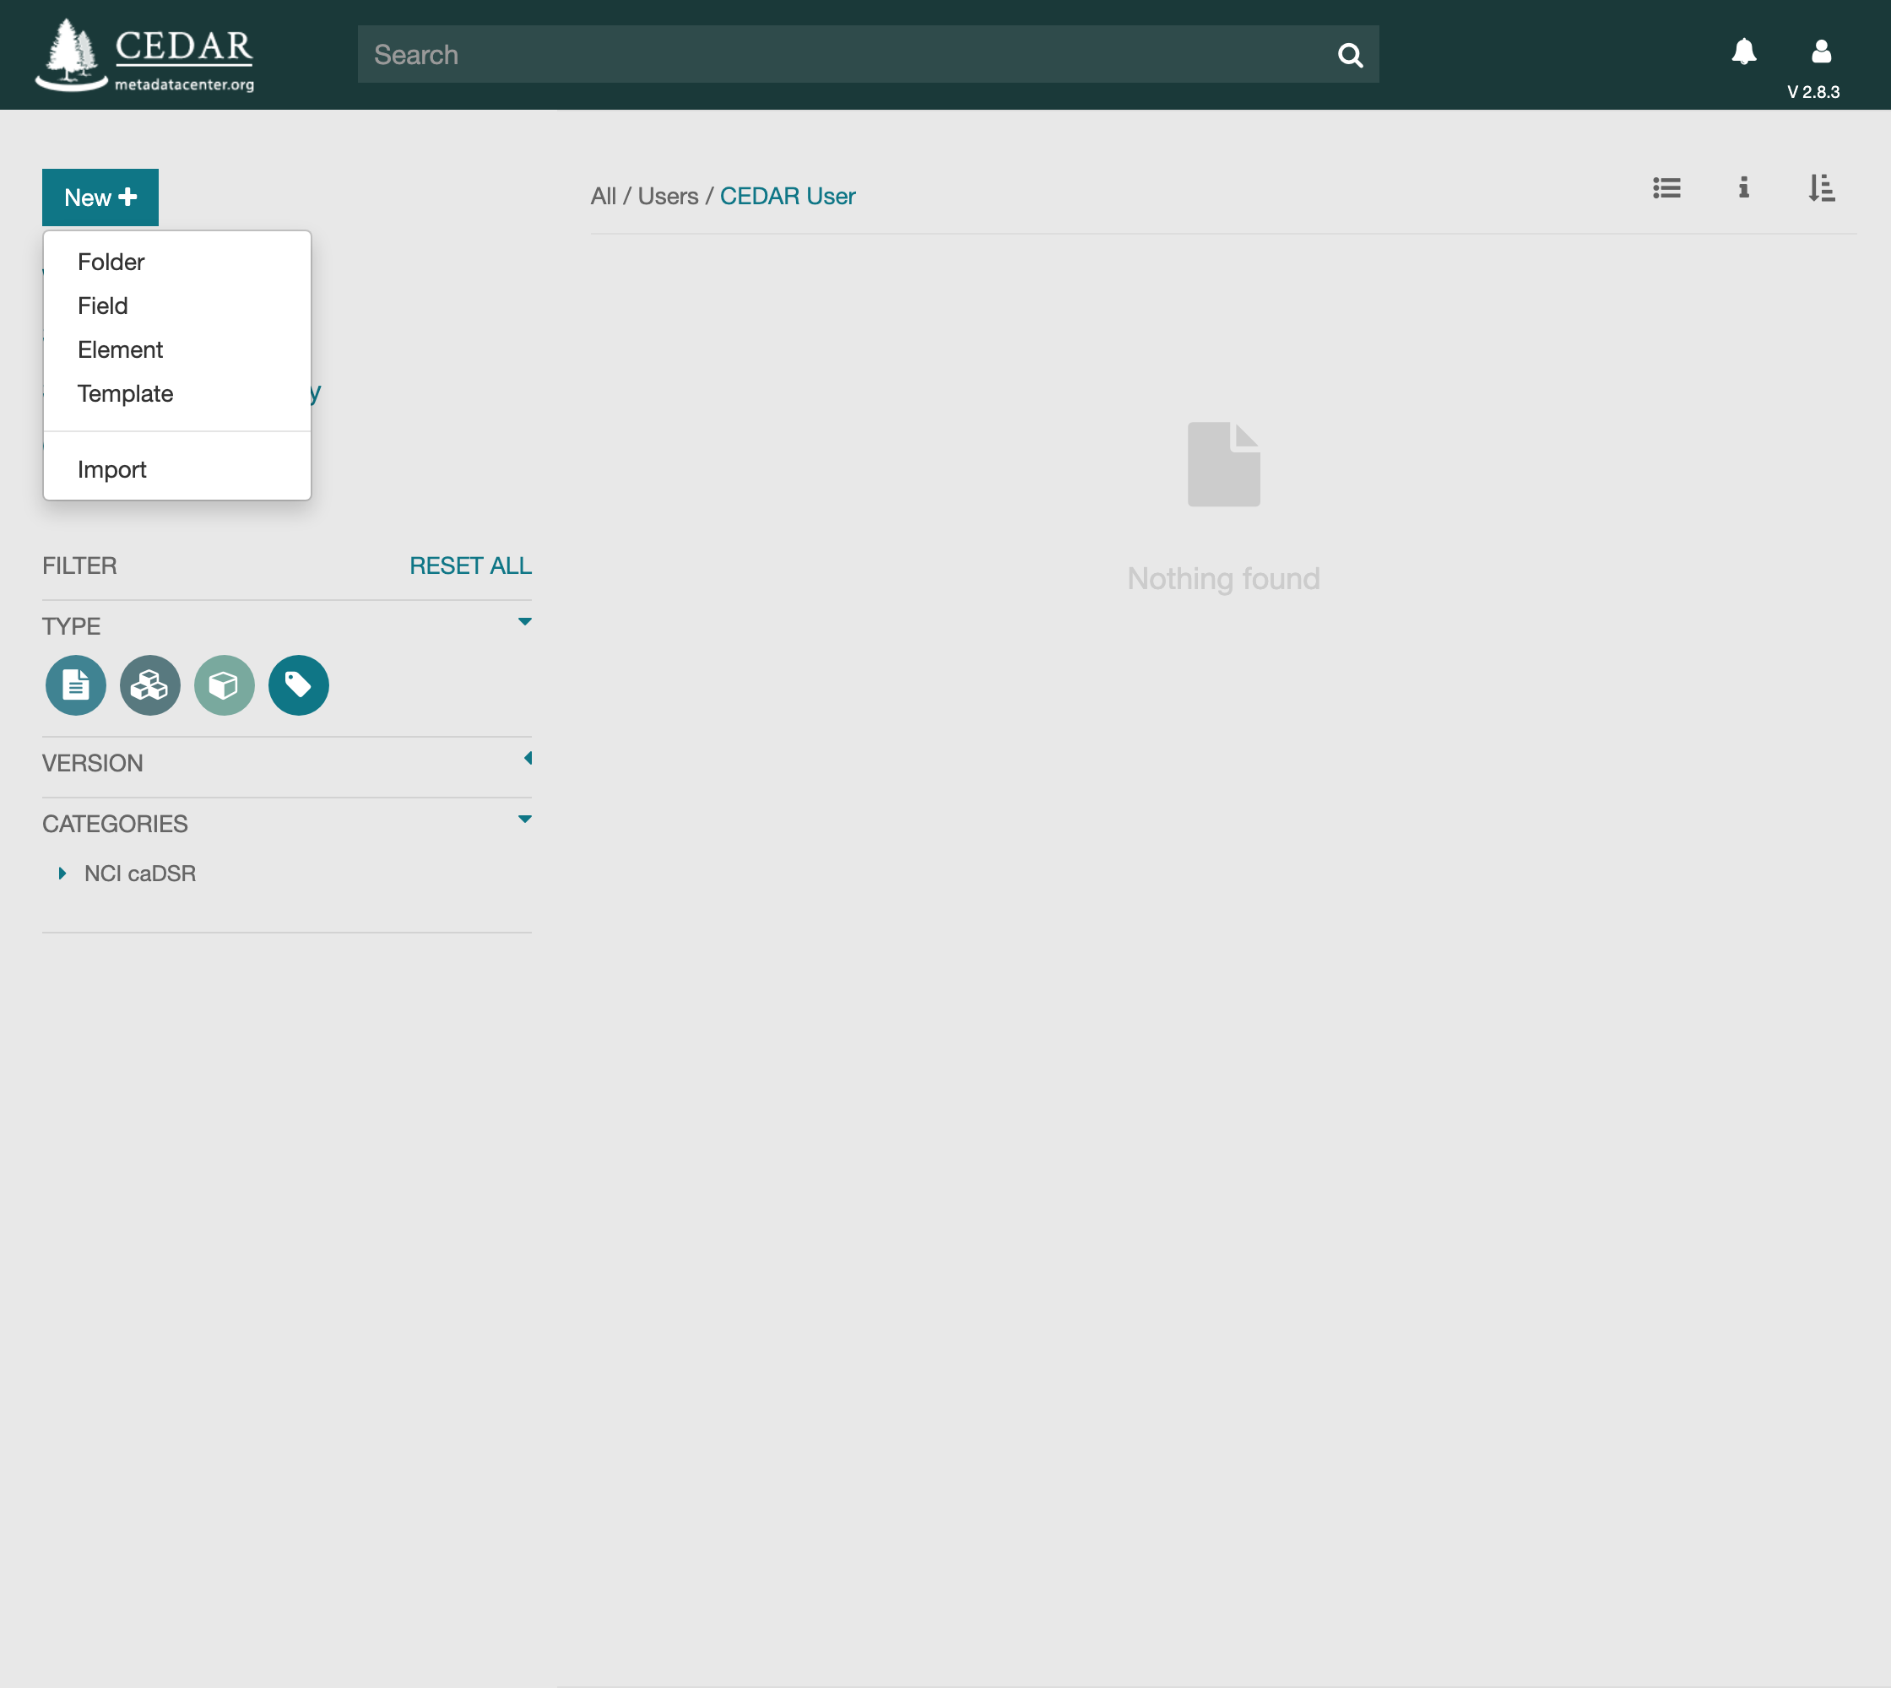Screen dimensions: 1891x1688
Task: Go to Users in breadcrumb
Action: (x=668, y=197)
